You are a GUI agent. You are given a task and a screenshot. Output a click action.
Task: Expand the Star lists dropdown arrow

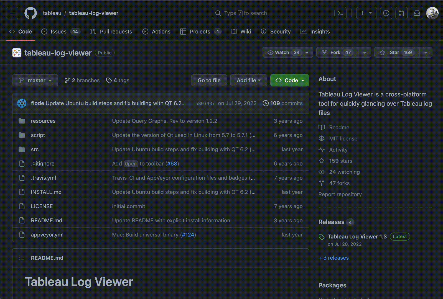click(x=426, y=52)
